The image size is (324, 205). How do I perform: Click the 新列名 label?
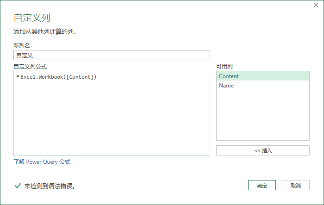(22, 45)
